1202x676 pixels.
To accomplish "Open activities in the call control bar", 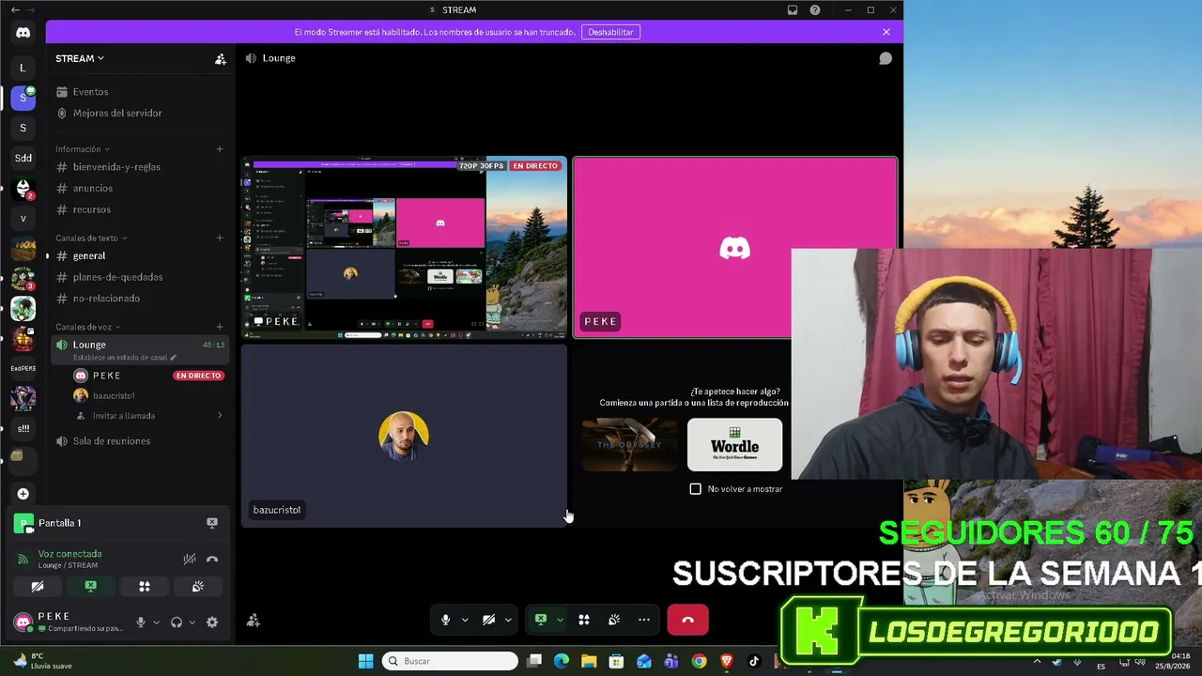I will click(x=584, y=620).
